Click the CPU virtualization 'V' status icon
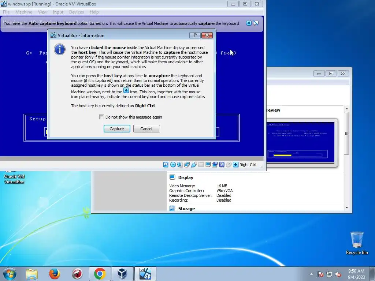The height and width of the screenshot is (281, 375). click(x=222, y=164)
